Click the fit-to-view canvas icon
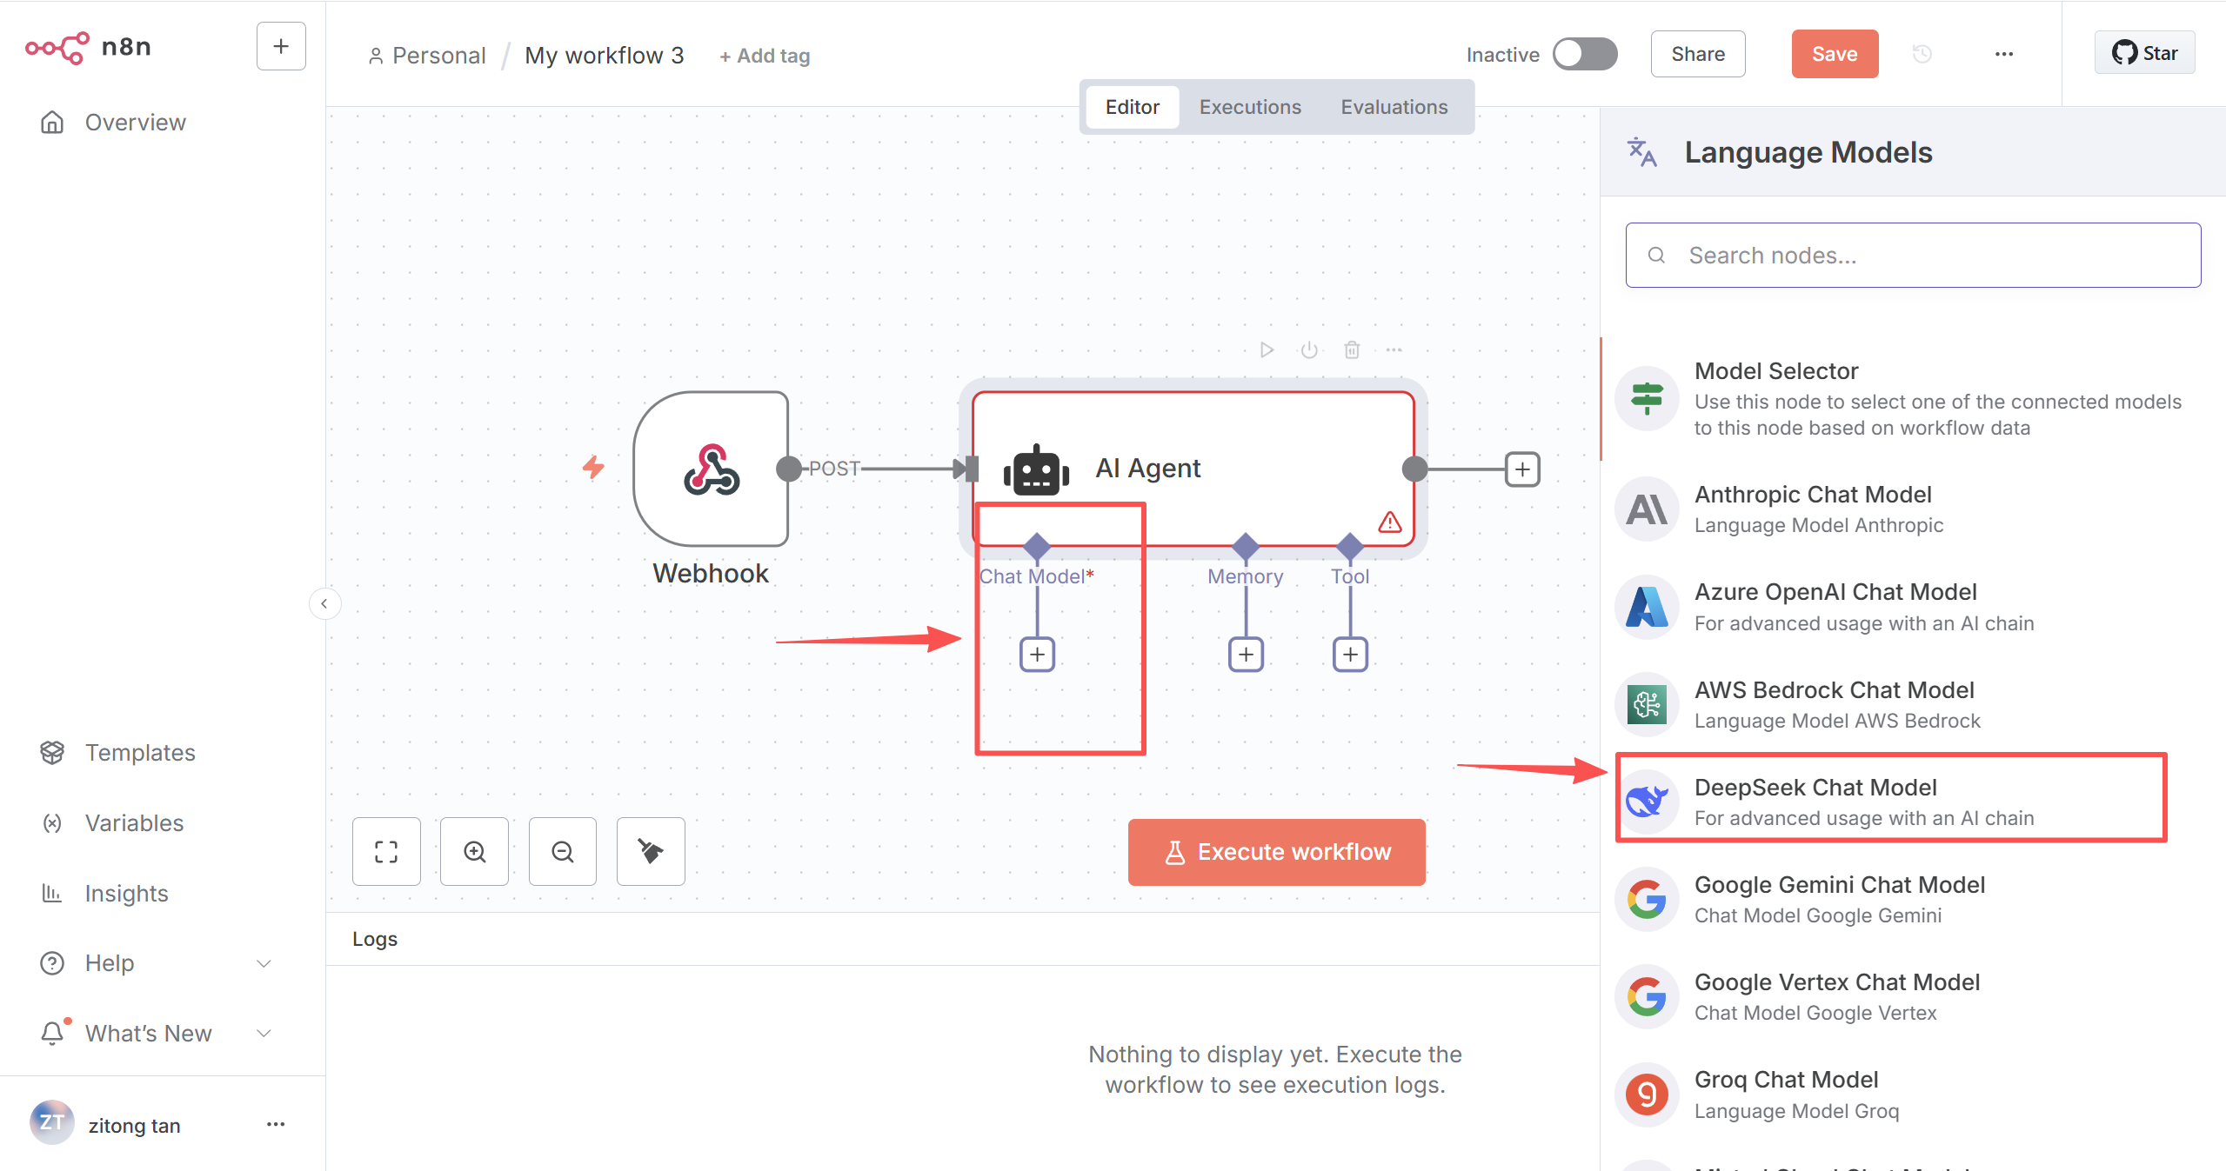The image size is (2226, 1171). click(x=386, y=851)
